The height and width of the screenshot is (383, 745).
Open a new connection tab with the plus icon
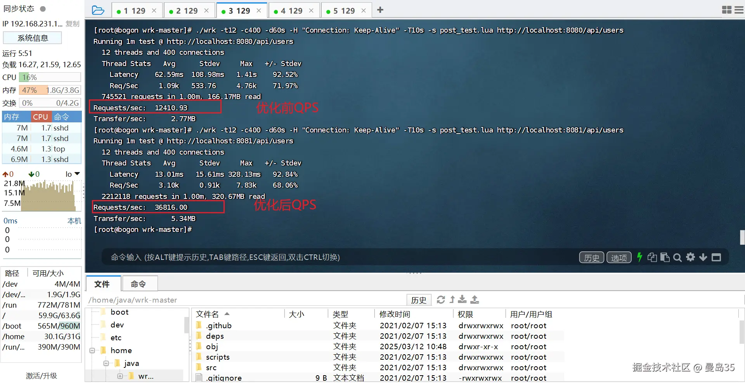coord(379,10)
